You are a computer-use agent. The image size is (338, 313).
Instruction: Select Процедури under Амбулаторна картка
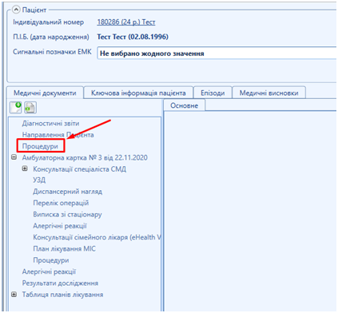(x=51, y=260)
